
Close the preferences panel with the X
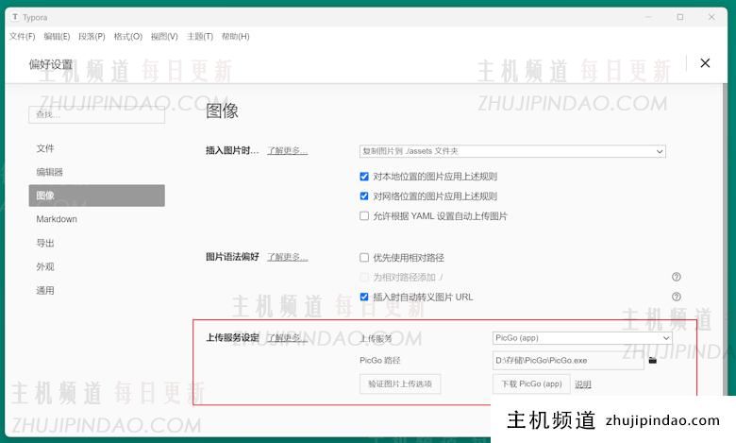pos(705,63)
